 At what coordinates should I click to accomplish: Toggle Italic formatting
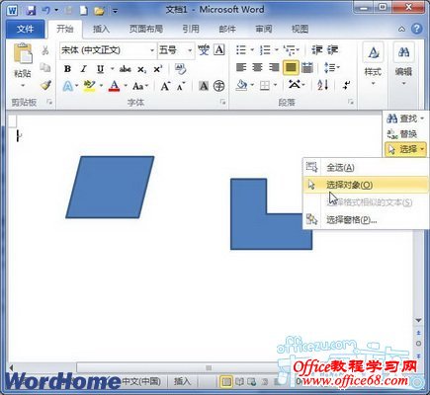(x=84, y=69)
